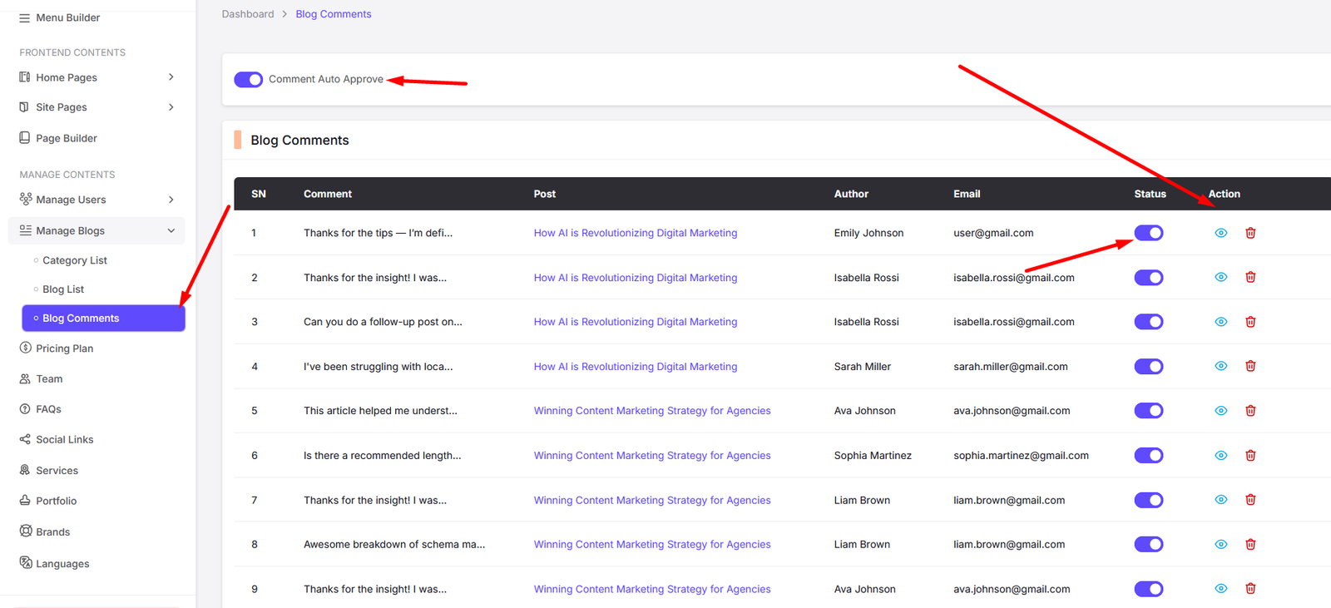The height and width of the screenshot is (608, 1331).
Task: Open Category List in sidebar
Action: 74,260
